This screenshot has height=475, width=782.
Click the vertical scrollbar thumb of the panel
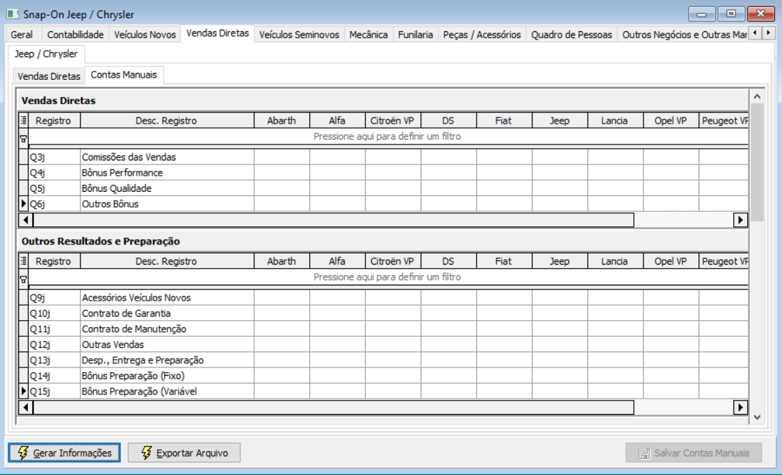(757, 162)
